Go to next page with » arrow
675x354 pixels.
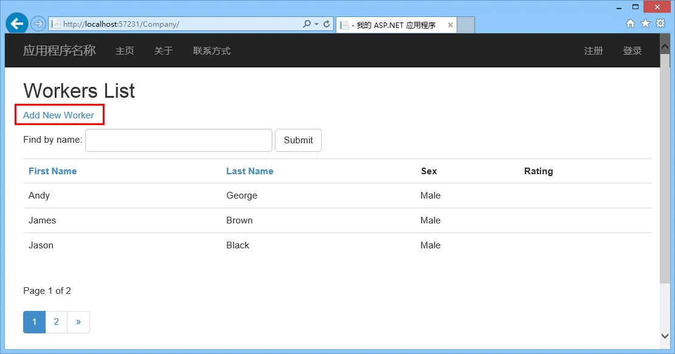[78, 322]
